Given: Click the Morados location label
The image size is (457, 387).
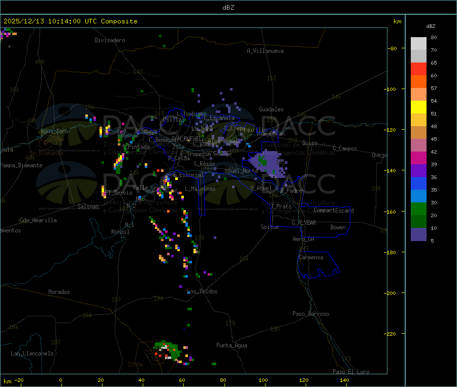Looking at the screenshot, I should 59,292.
